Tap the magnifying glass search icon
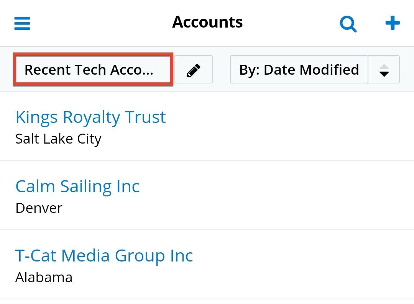This screenshot has height=304, width=414. (348, 24)
